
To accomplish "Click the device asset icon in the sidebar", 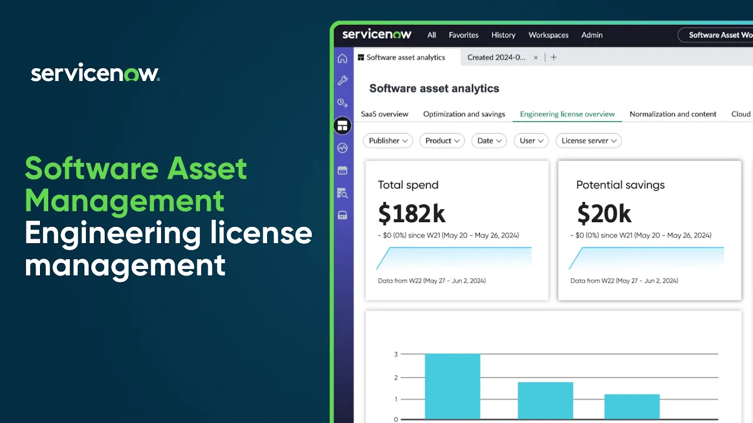I will pos(342,214).
